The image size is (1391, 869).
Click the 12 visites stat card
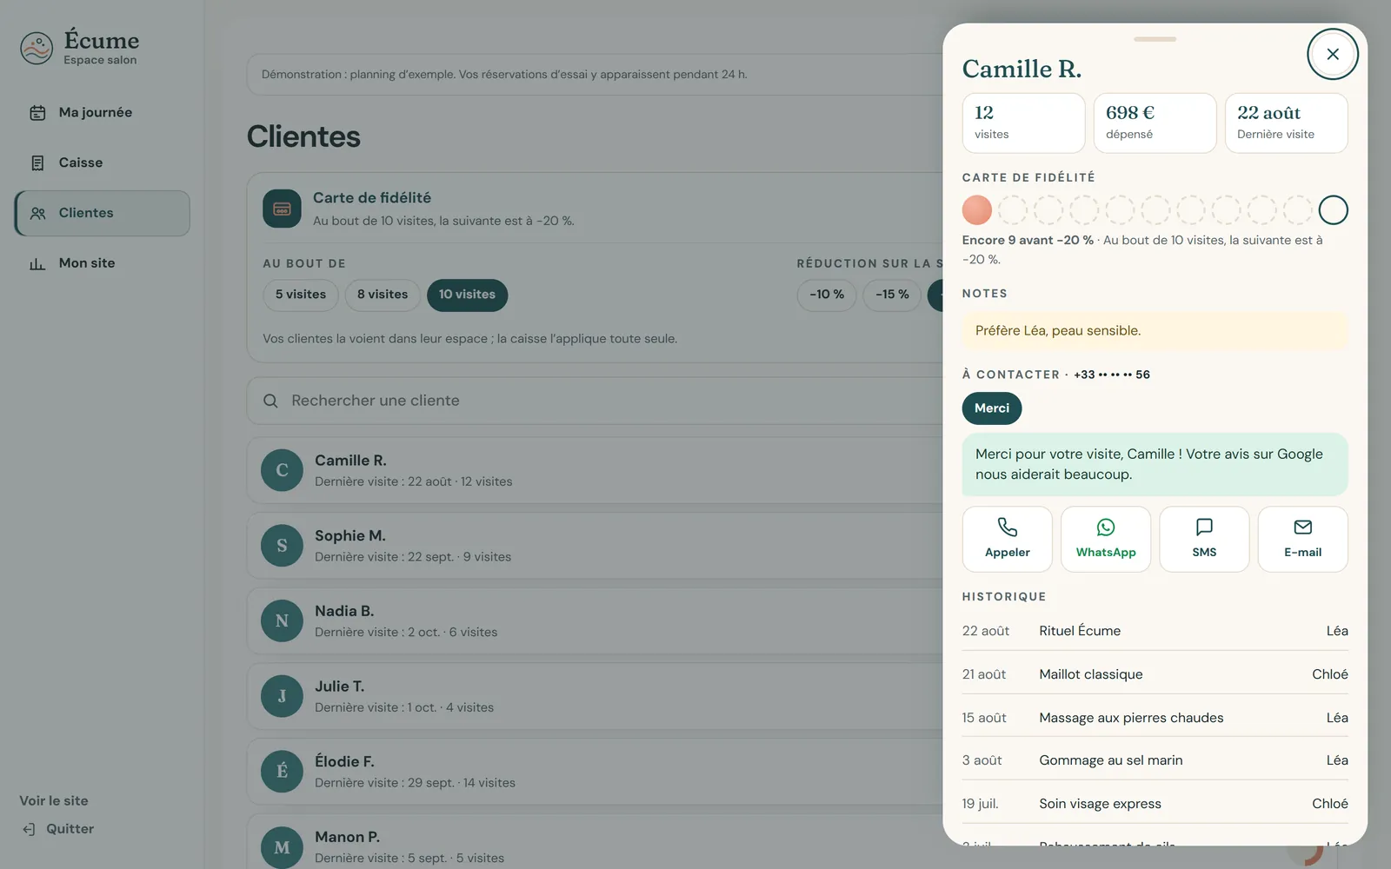[1024, 123]
